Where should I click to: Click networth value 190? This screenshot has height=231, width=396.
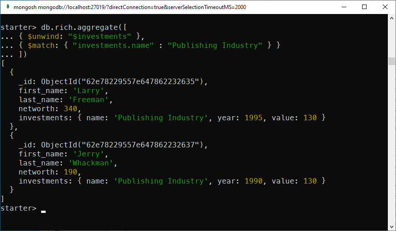(x=71, y=172)
